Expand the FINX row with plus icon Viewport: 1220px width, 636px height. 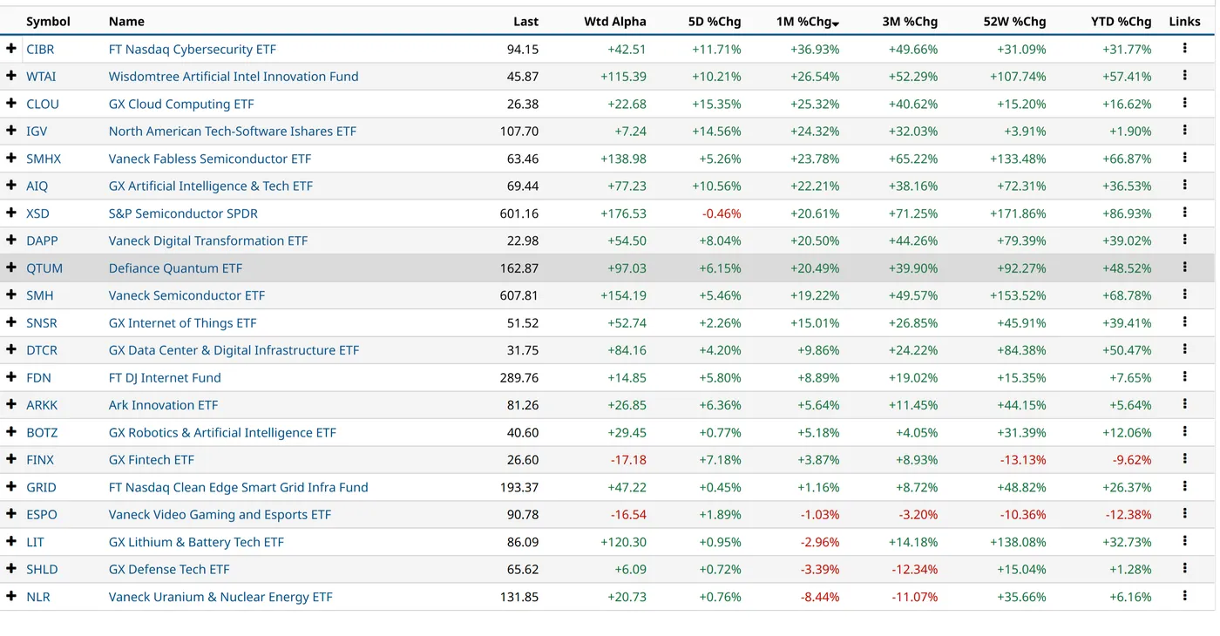pyautogui.click(x=11, y=459)
